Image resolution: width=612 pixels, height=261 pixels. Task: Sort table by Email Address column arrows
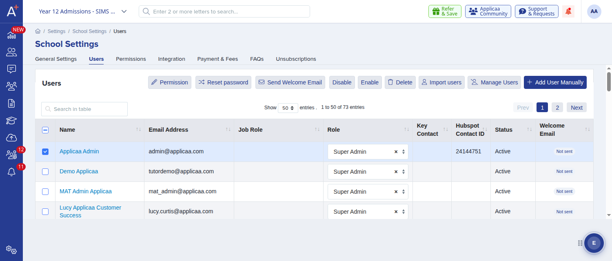[228, 130]
